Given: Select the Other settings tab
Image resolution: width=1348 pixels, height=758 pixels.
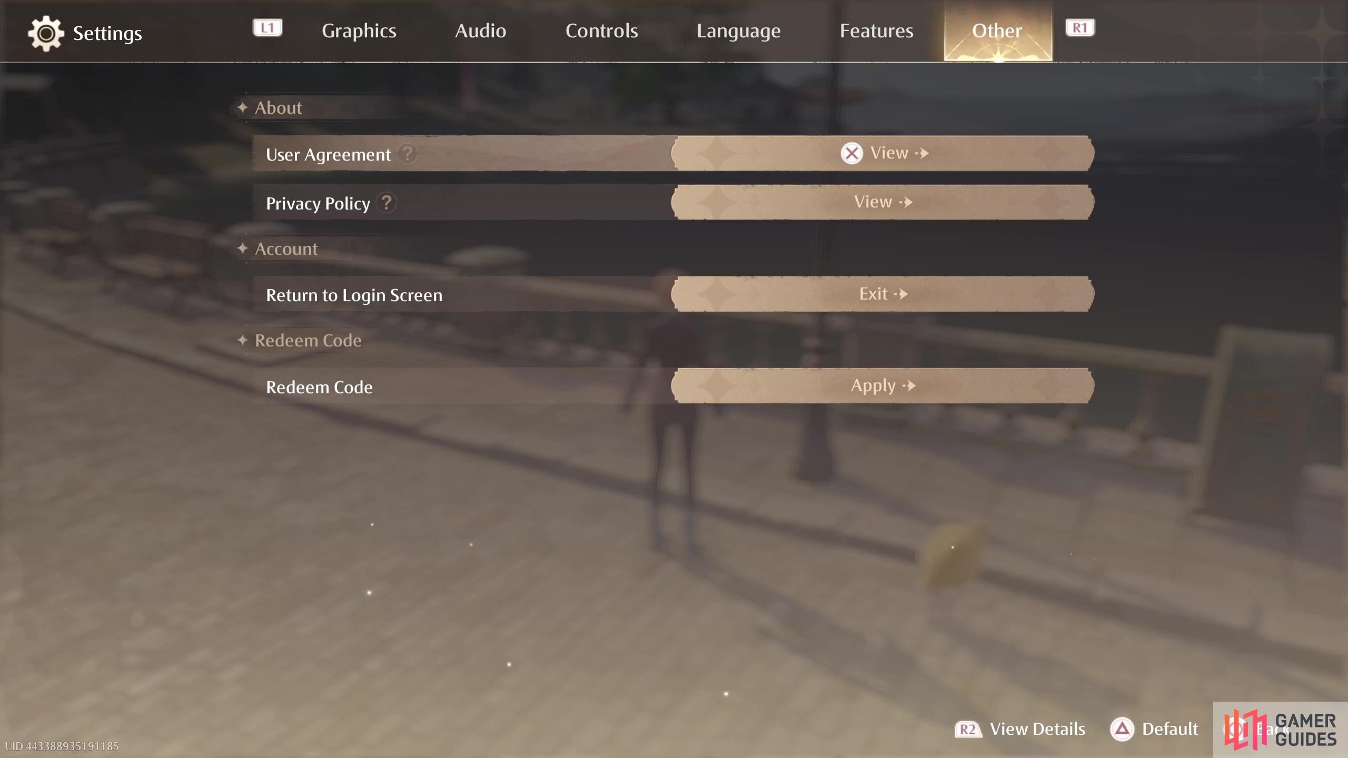Looking at the screenshot, I should [x=997, y=31].
